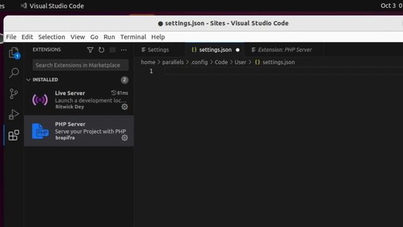Image resolution: width=403 pixels, height=227 pixels.
Task: Click the Code breadcrumb segment
Action: coord(221,62)
